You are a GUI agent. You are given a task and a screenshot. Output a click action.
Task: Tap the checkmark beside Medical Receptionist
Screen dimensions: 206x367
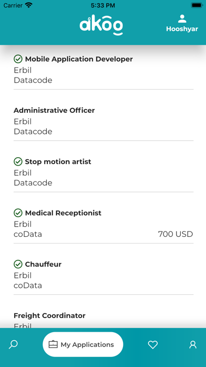pyautogui.click(x=18, y=213)
